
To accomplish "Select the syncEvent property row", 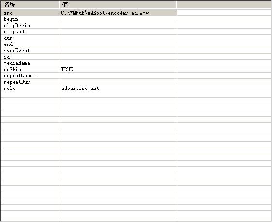I will coord(89,50).
